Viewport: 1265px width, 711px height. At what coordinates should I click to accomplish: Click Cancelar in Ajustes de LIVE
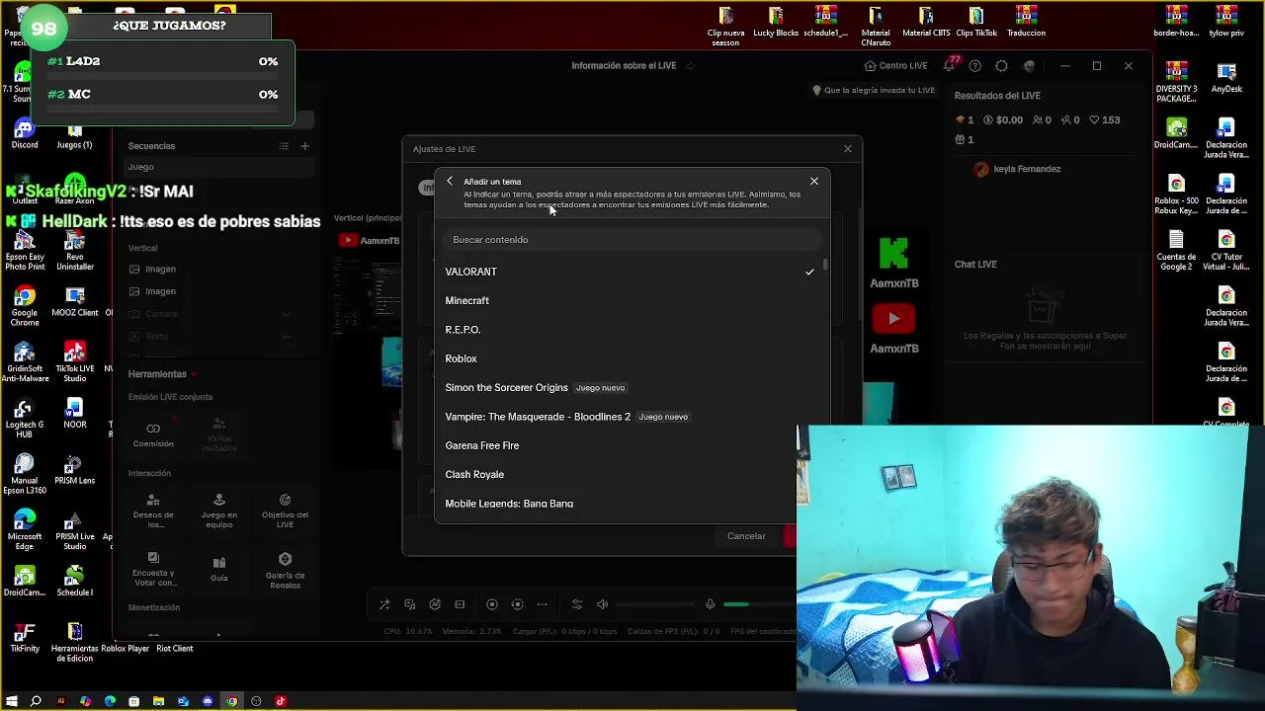pyautogui.click(x=746, y=536)
